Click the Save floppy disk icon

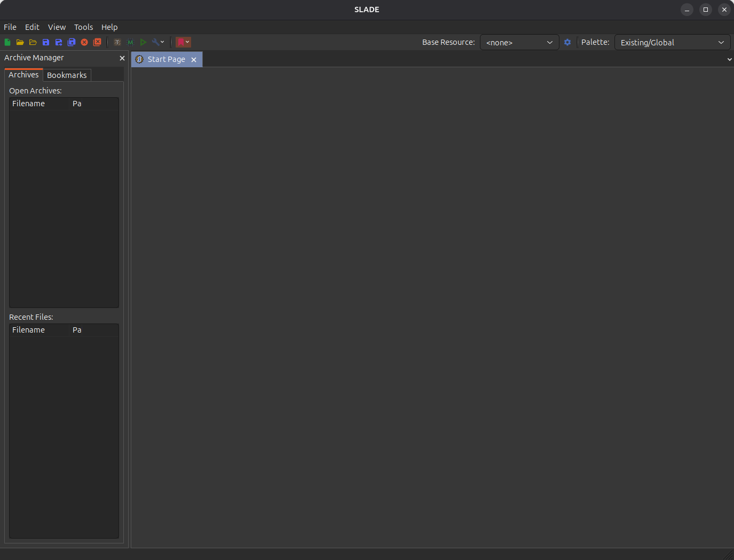[46, 42]
